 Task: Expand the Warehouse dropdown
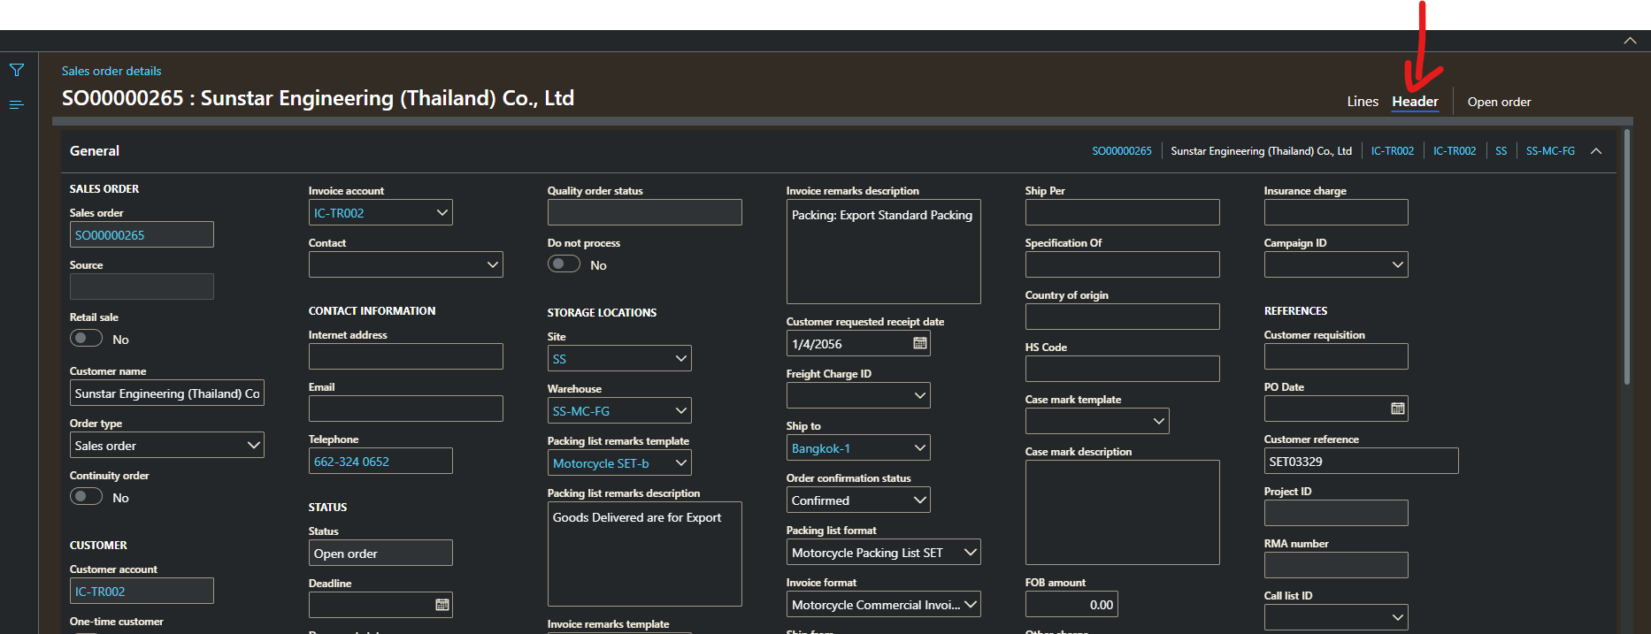coord(681,410)
